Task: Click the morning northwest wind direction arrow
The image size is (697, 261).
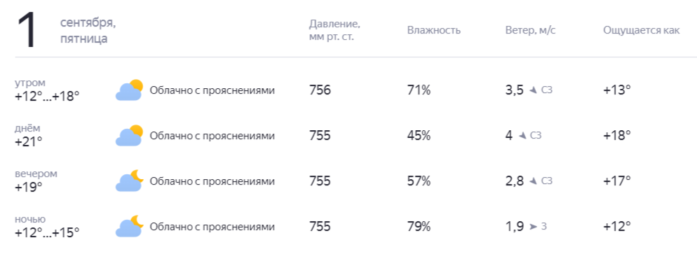Action: [x=534, y=90]
